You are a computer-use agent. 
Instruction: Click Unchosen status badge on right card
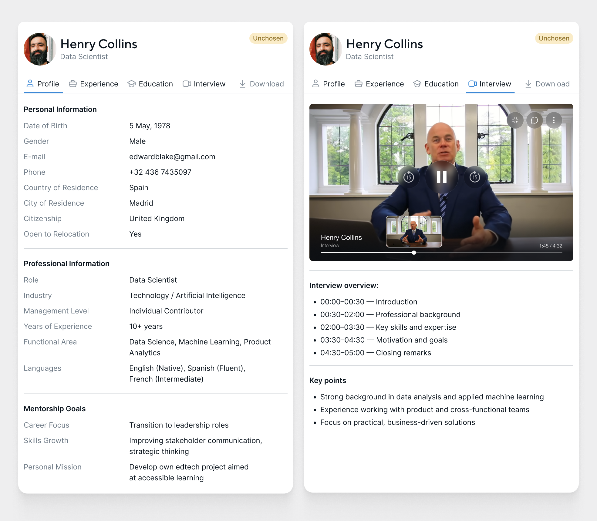point(554,38)
